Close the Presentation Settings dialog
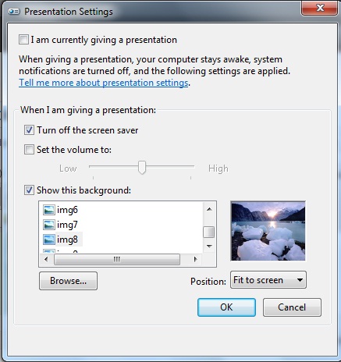 [320, 8]
